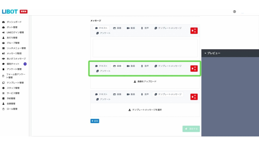Delete the second (image) message block
Screen dimensions: 259x145
pos(194,68)
